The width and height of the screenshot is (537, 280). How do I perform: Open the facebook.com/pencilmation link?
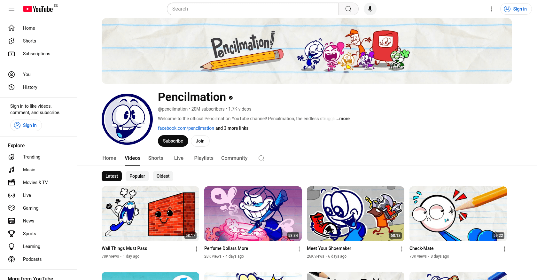186,128
